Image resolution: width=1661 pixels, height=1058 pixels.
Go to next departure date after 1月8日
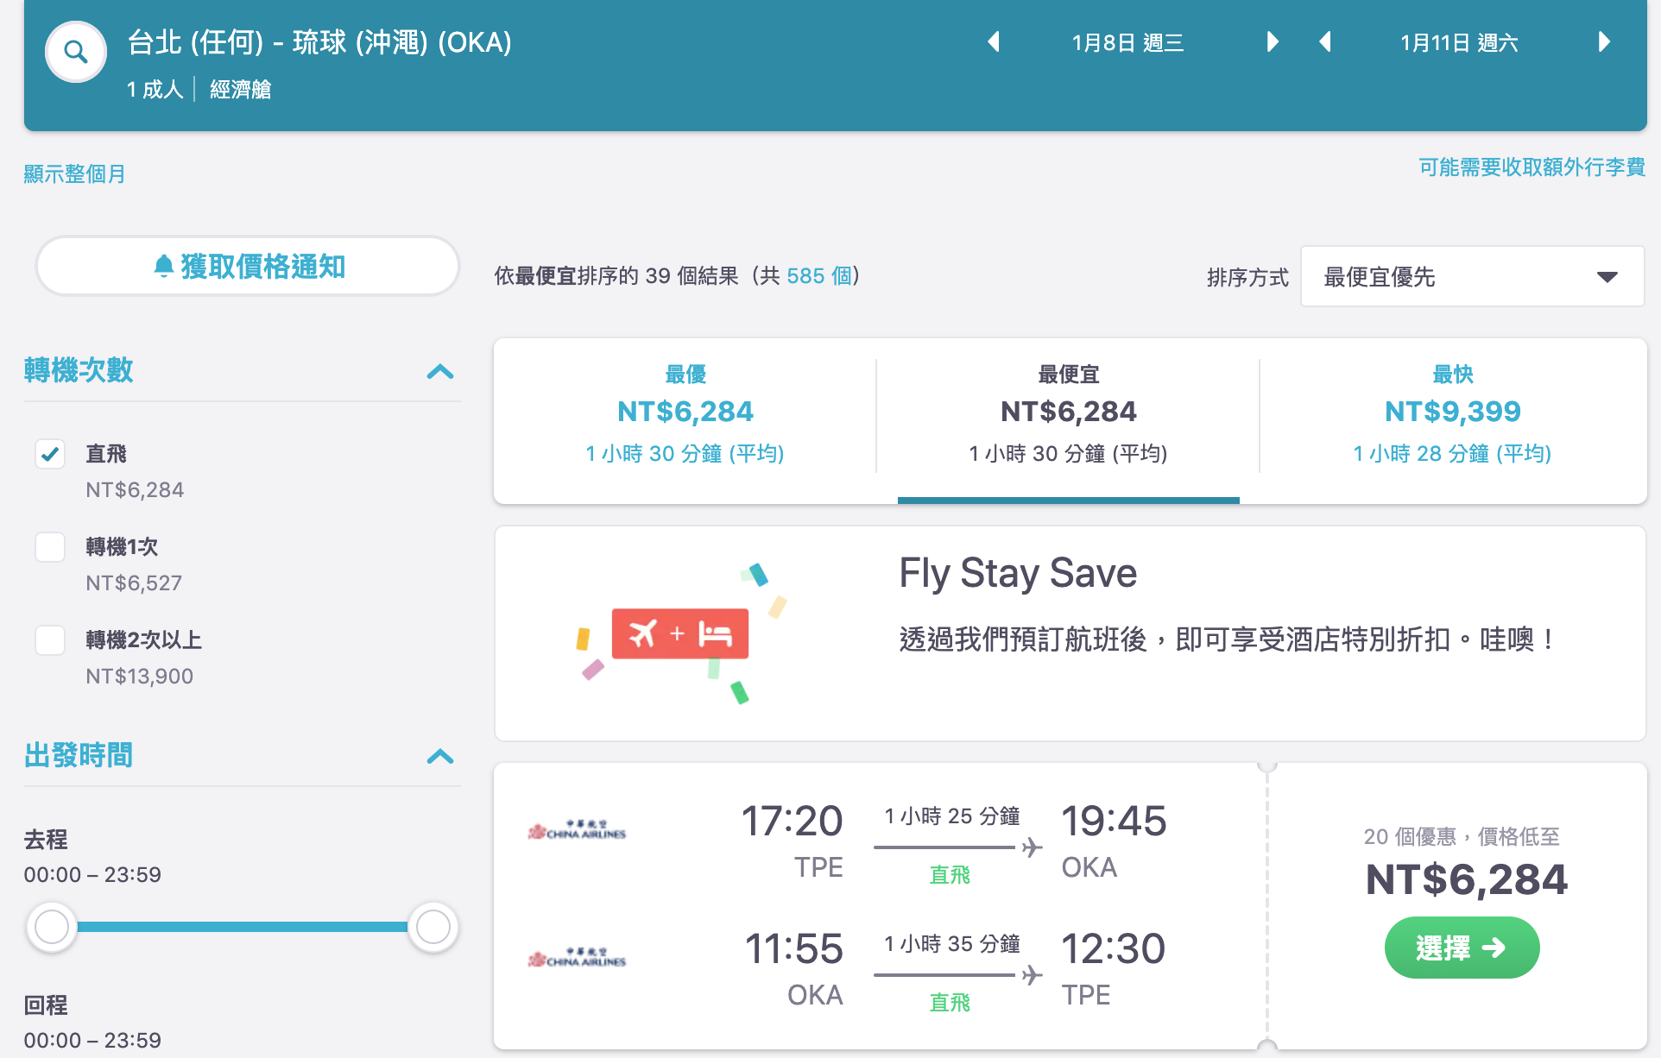coord(1272,41)
